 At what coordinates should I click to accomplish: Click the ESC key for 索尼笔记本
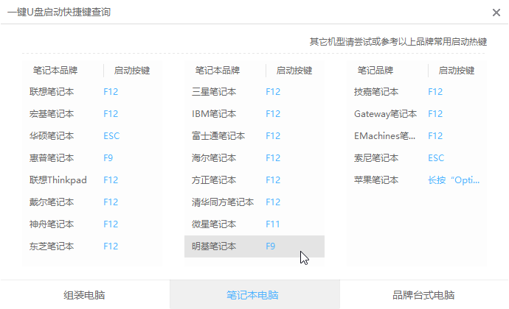point(436,158)
